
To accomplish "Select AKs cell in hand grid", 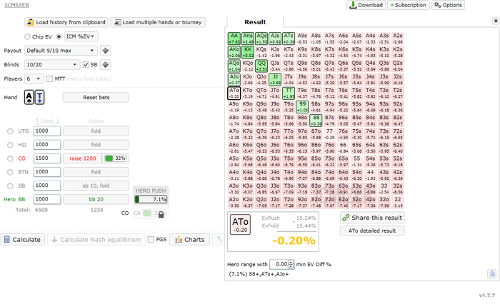I will point(248,39).
